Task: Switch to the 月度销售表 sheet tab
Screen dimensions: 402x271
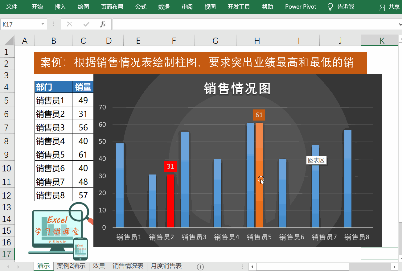Action: point(166,266)
